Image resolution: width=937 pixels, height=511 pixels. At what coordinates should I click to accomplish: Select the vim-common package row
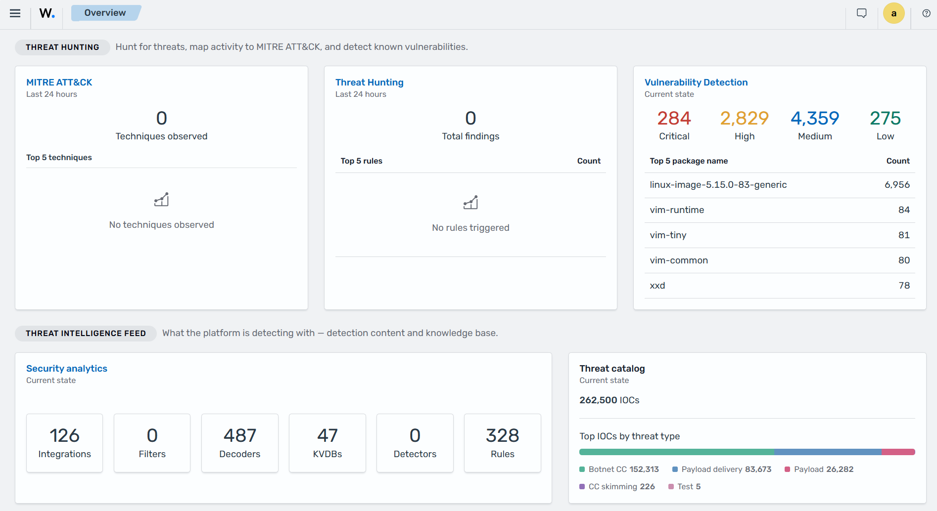[x=780, y=260]
